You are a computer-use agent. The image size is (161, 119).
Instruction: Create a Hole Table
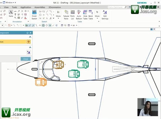[85, 15]
